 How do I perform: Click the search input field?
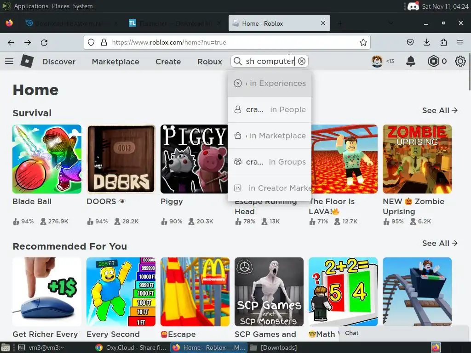pos(270,61)
